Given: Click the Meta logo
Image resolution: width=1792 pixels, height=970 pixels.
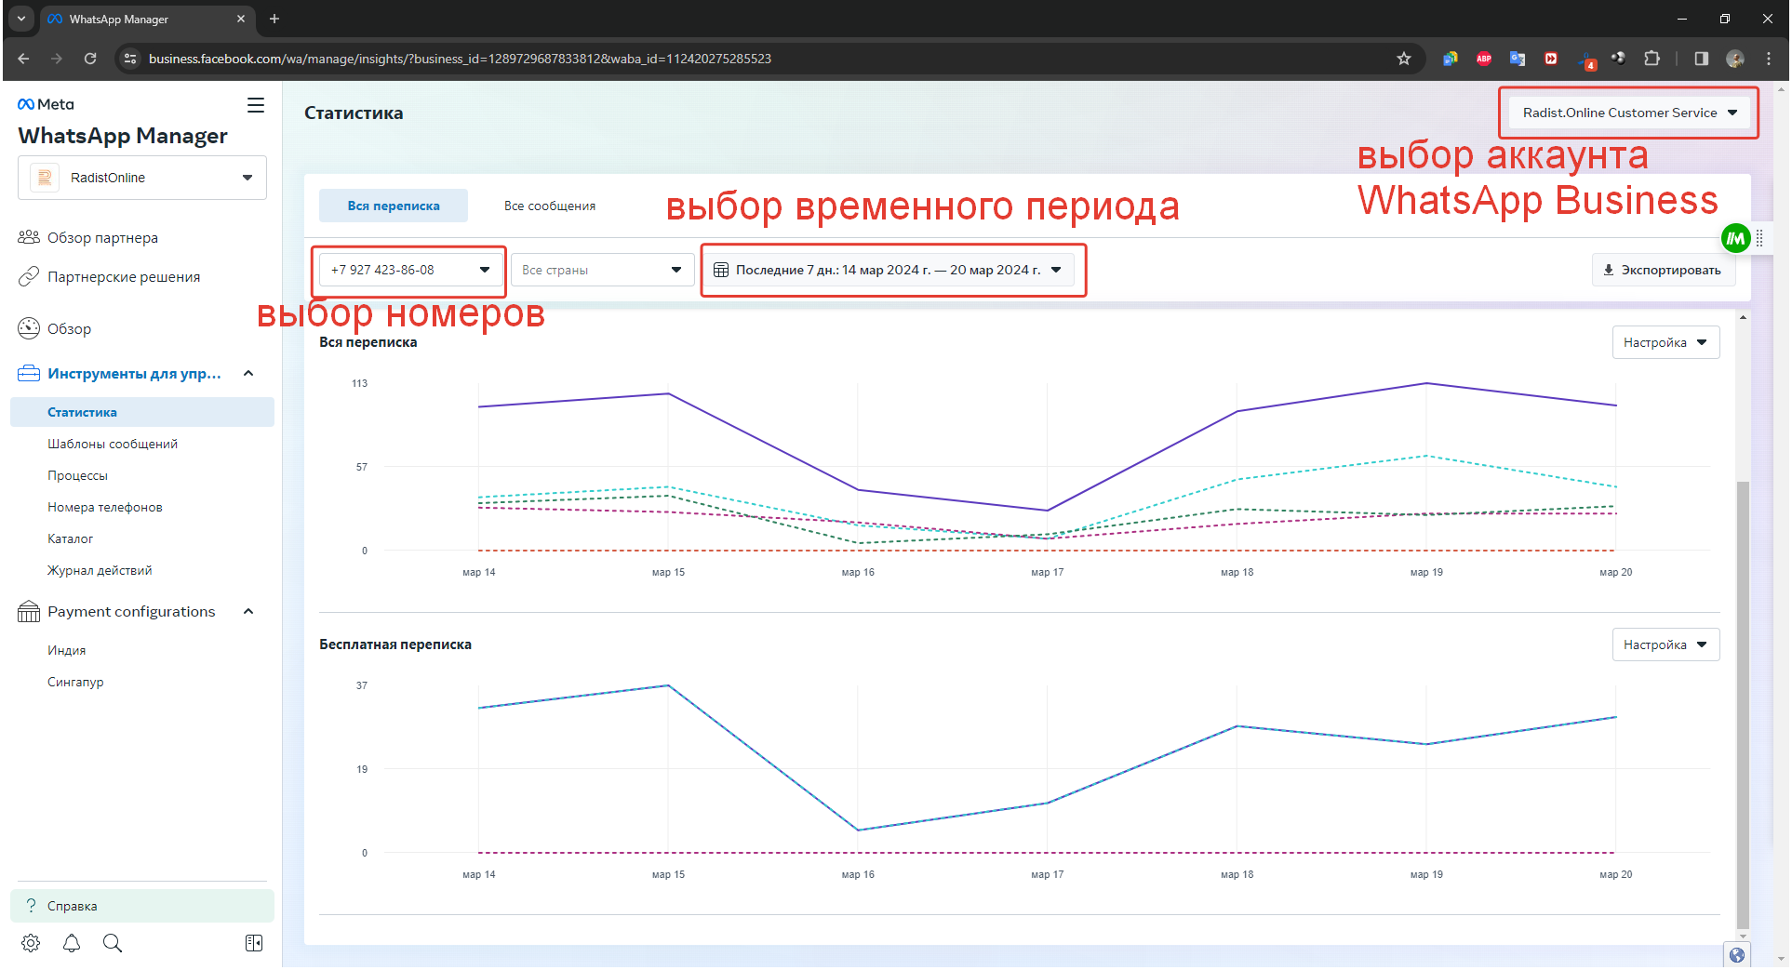Looking at the screenshot, I should pos(46,104).
